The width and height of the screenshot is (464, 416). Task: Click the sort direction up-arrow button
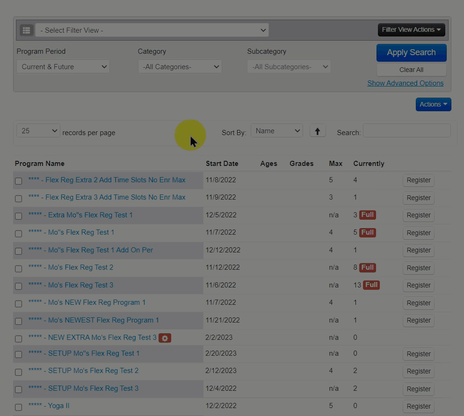(x=318, y=131)
